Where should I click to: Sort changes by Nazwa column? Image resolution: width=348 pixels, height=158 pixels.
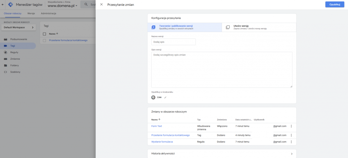point(156,120)
